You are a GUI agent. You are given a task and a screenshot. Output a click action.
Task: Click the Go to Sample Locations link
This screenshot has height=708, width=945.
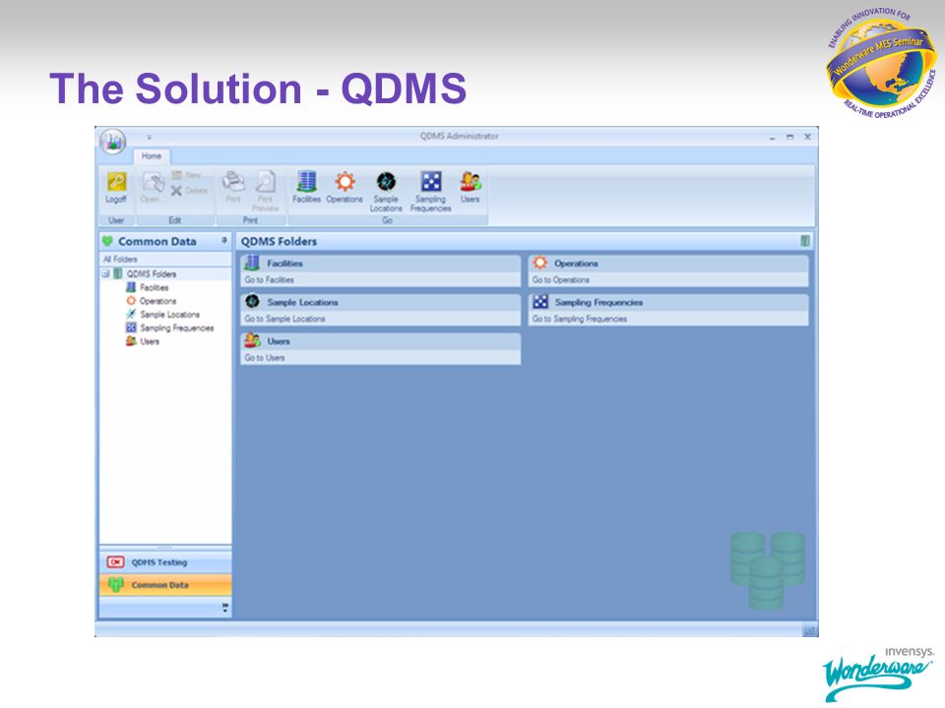(285, 319)
